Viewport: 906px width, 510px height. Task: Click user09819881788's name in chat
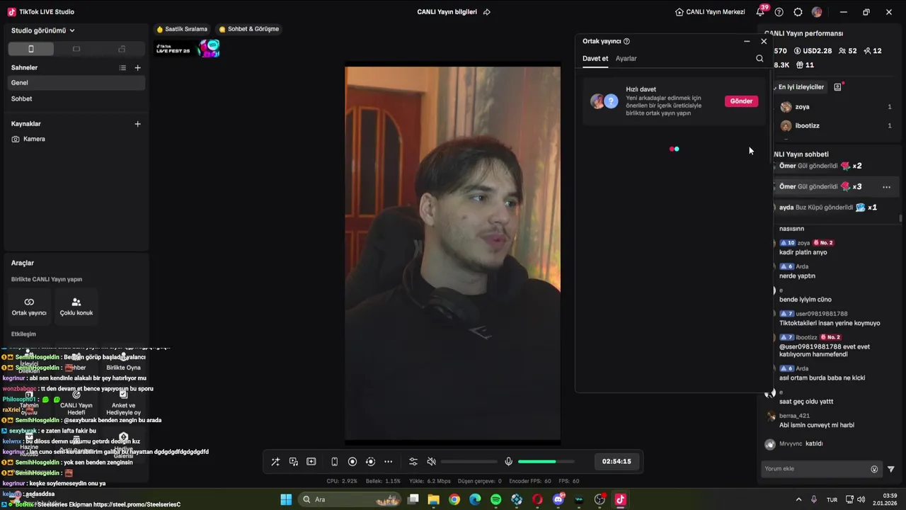pos(821,314)
